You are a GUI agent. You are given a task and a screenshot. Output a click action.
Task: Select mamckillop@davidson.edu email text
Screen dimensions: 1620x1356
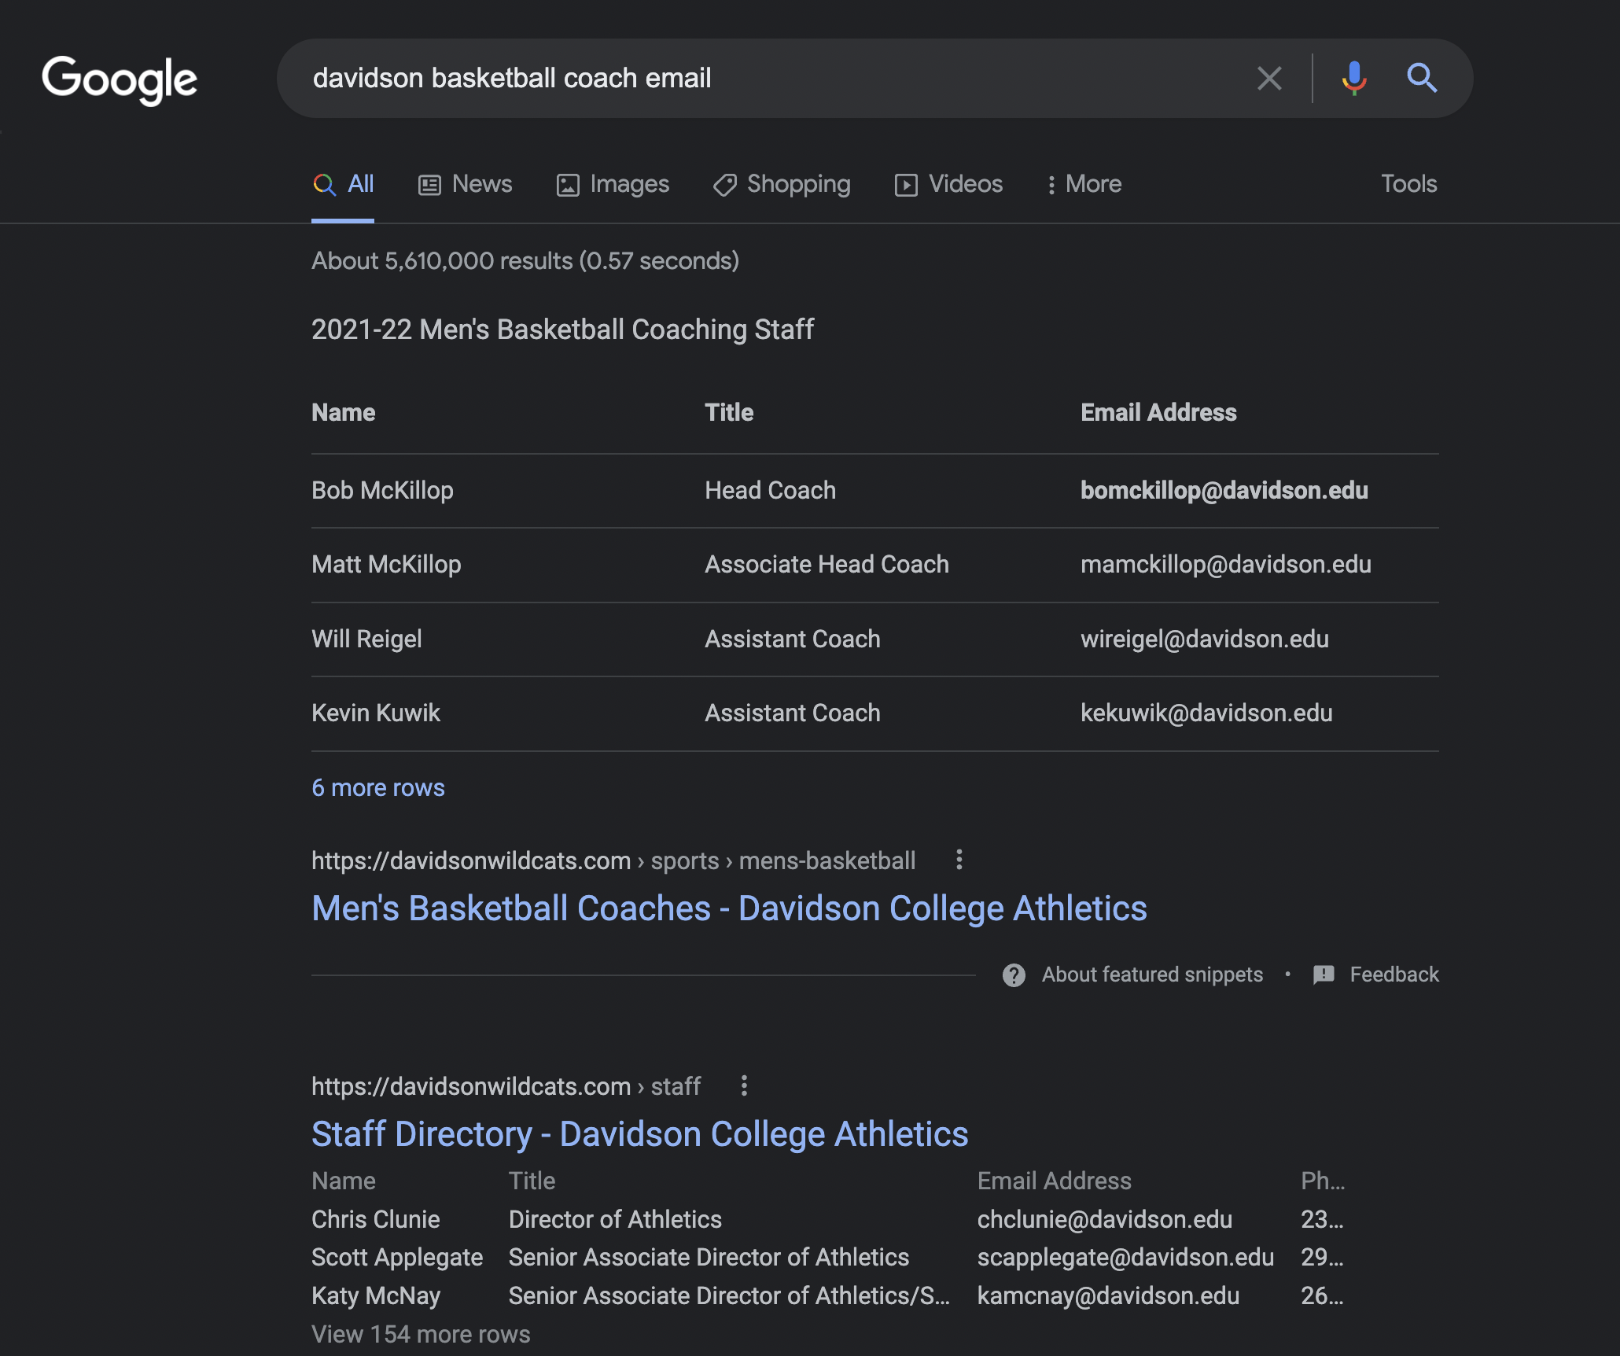[x=1226, y=564]
